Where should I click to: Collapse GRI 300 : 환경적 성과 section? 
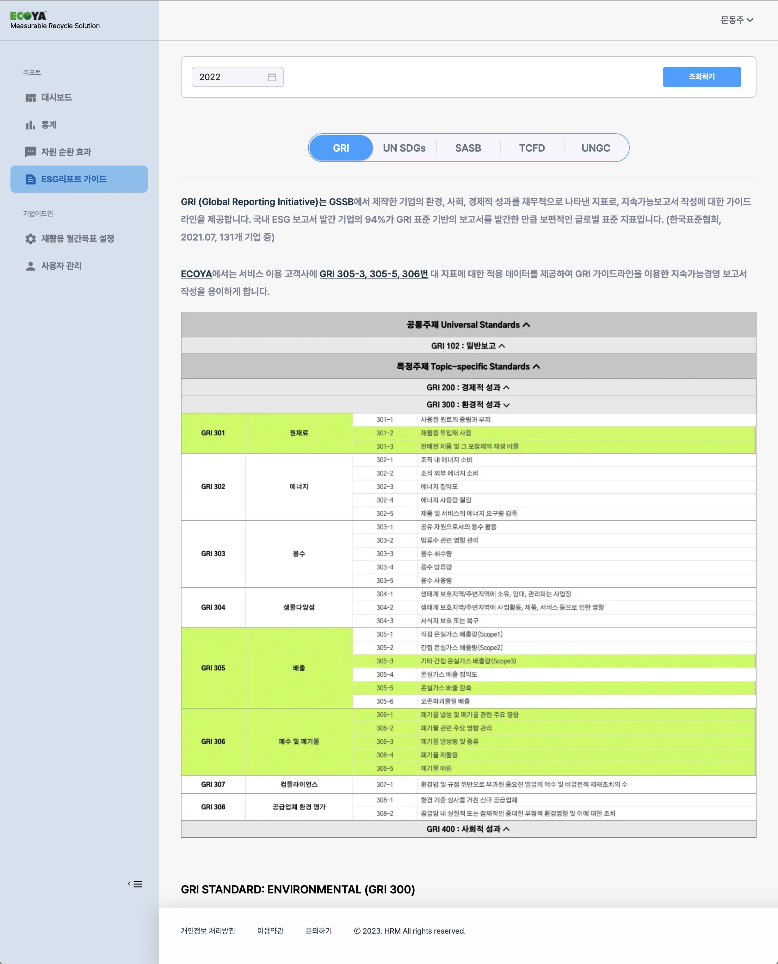click(x=468, y=404)
